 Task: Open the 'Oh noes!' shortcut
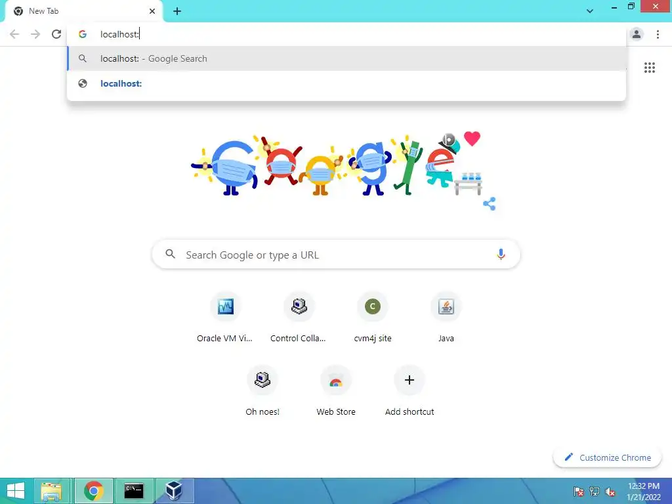tap(262, 391)
